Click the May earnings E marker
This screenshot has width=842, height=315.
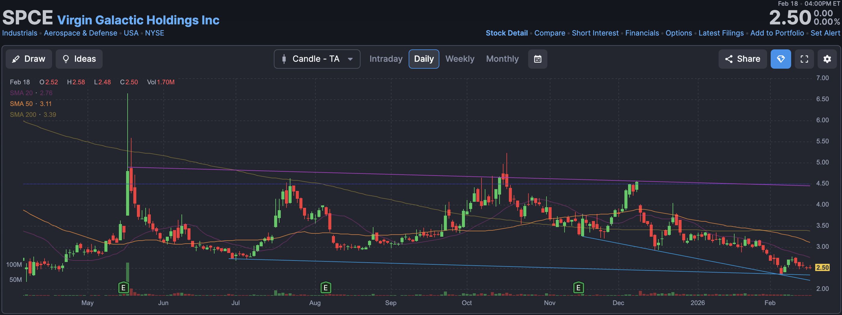[x=123, y=288]
